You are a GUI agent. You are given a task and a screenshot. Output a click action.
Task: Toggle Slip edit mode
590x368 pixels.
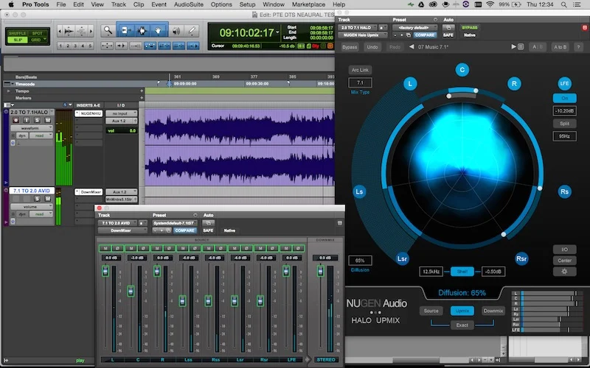click(17, 40)
